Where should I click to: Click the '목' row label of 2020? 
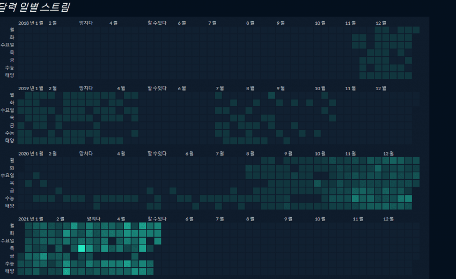pos(12,183)
